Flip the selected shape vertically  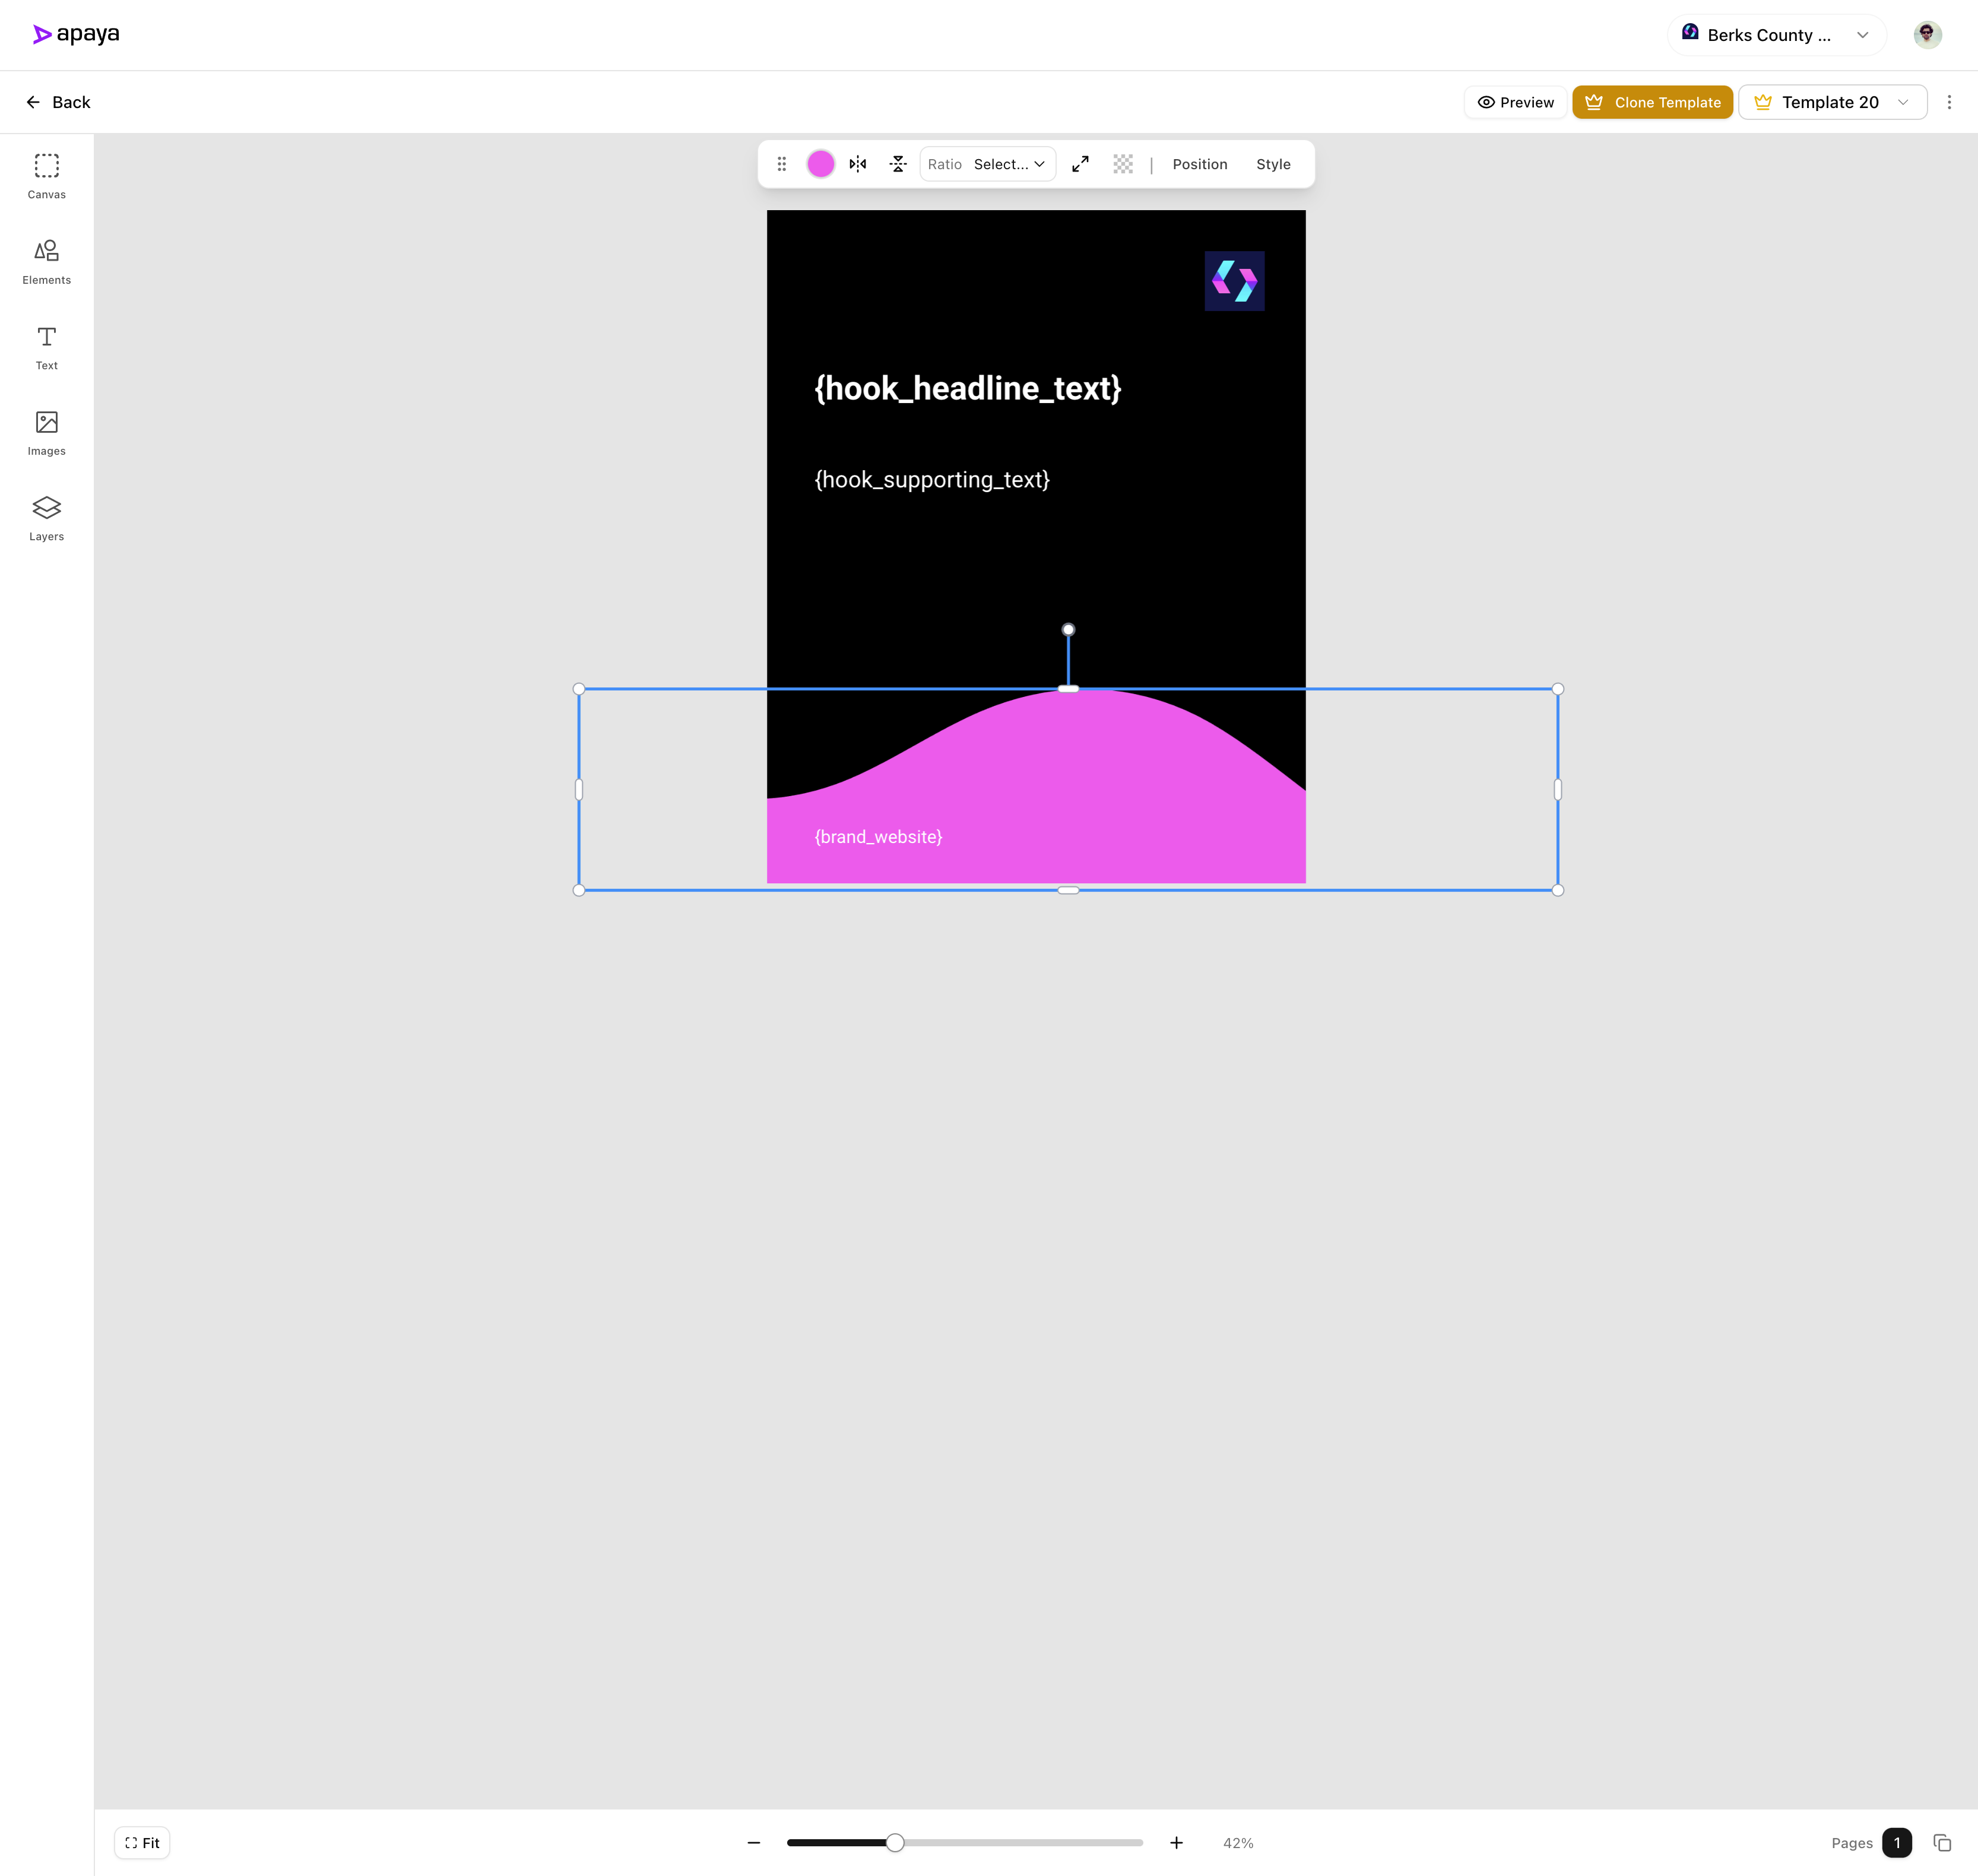[898, 163]
